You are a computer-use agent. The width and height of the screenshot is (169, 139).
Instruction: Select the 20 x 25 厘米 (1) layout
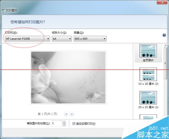click(148, 100)
